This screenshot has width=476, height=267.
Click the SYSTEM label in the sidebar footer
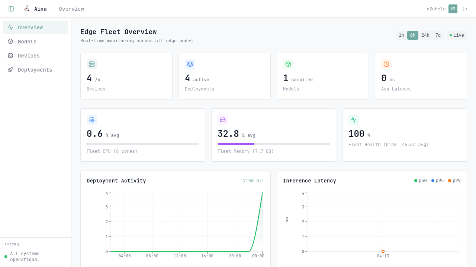12,245
